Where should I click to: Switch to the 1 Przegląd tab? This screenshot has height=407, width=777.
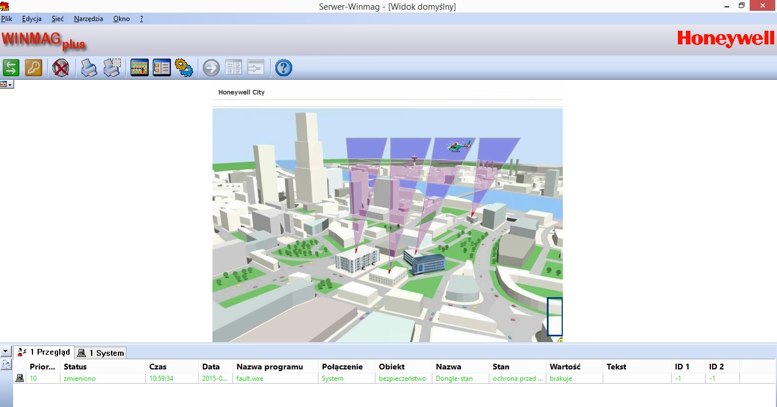pyautogui.click(x=44, y=352)
